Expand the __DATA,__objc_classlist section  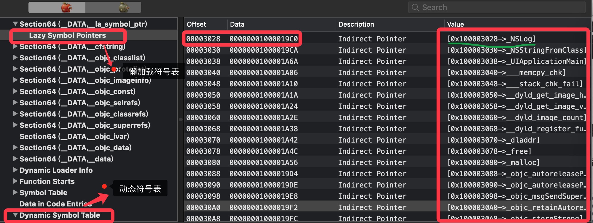pos(15,58)
